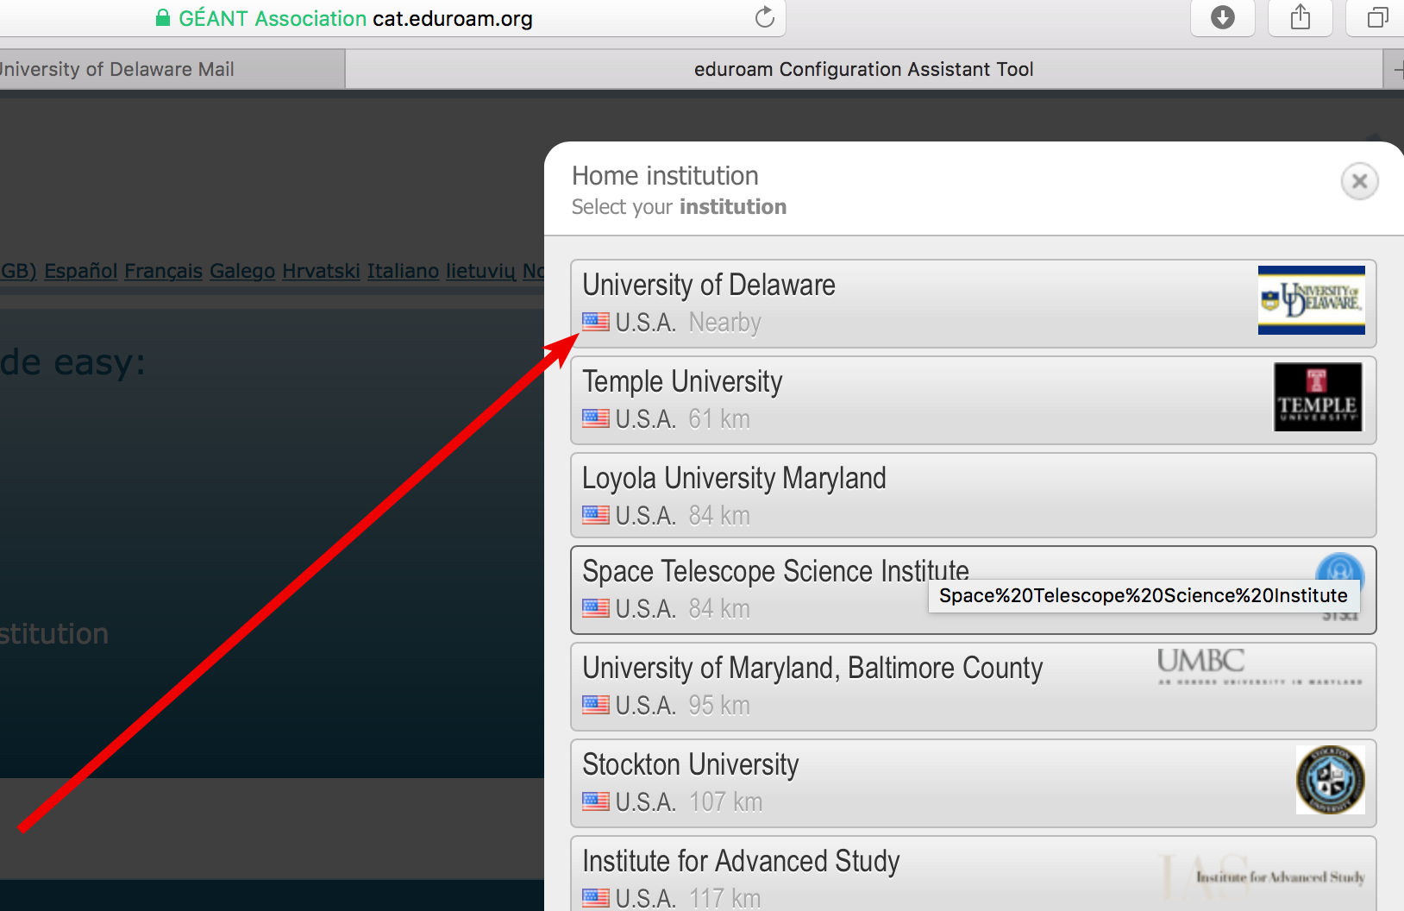
Task: Click the '107 km' distance label
Action: (x=725, y=802)
